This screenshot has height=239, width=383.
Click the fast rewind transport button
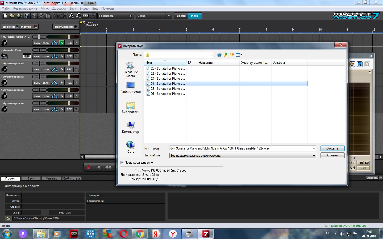click(108, 167)
